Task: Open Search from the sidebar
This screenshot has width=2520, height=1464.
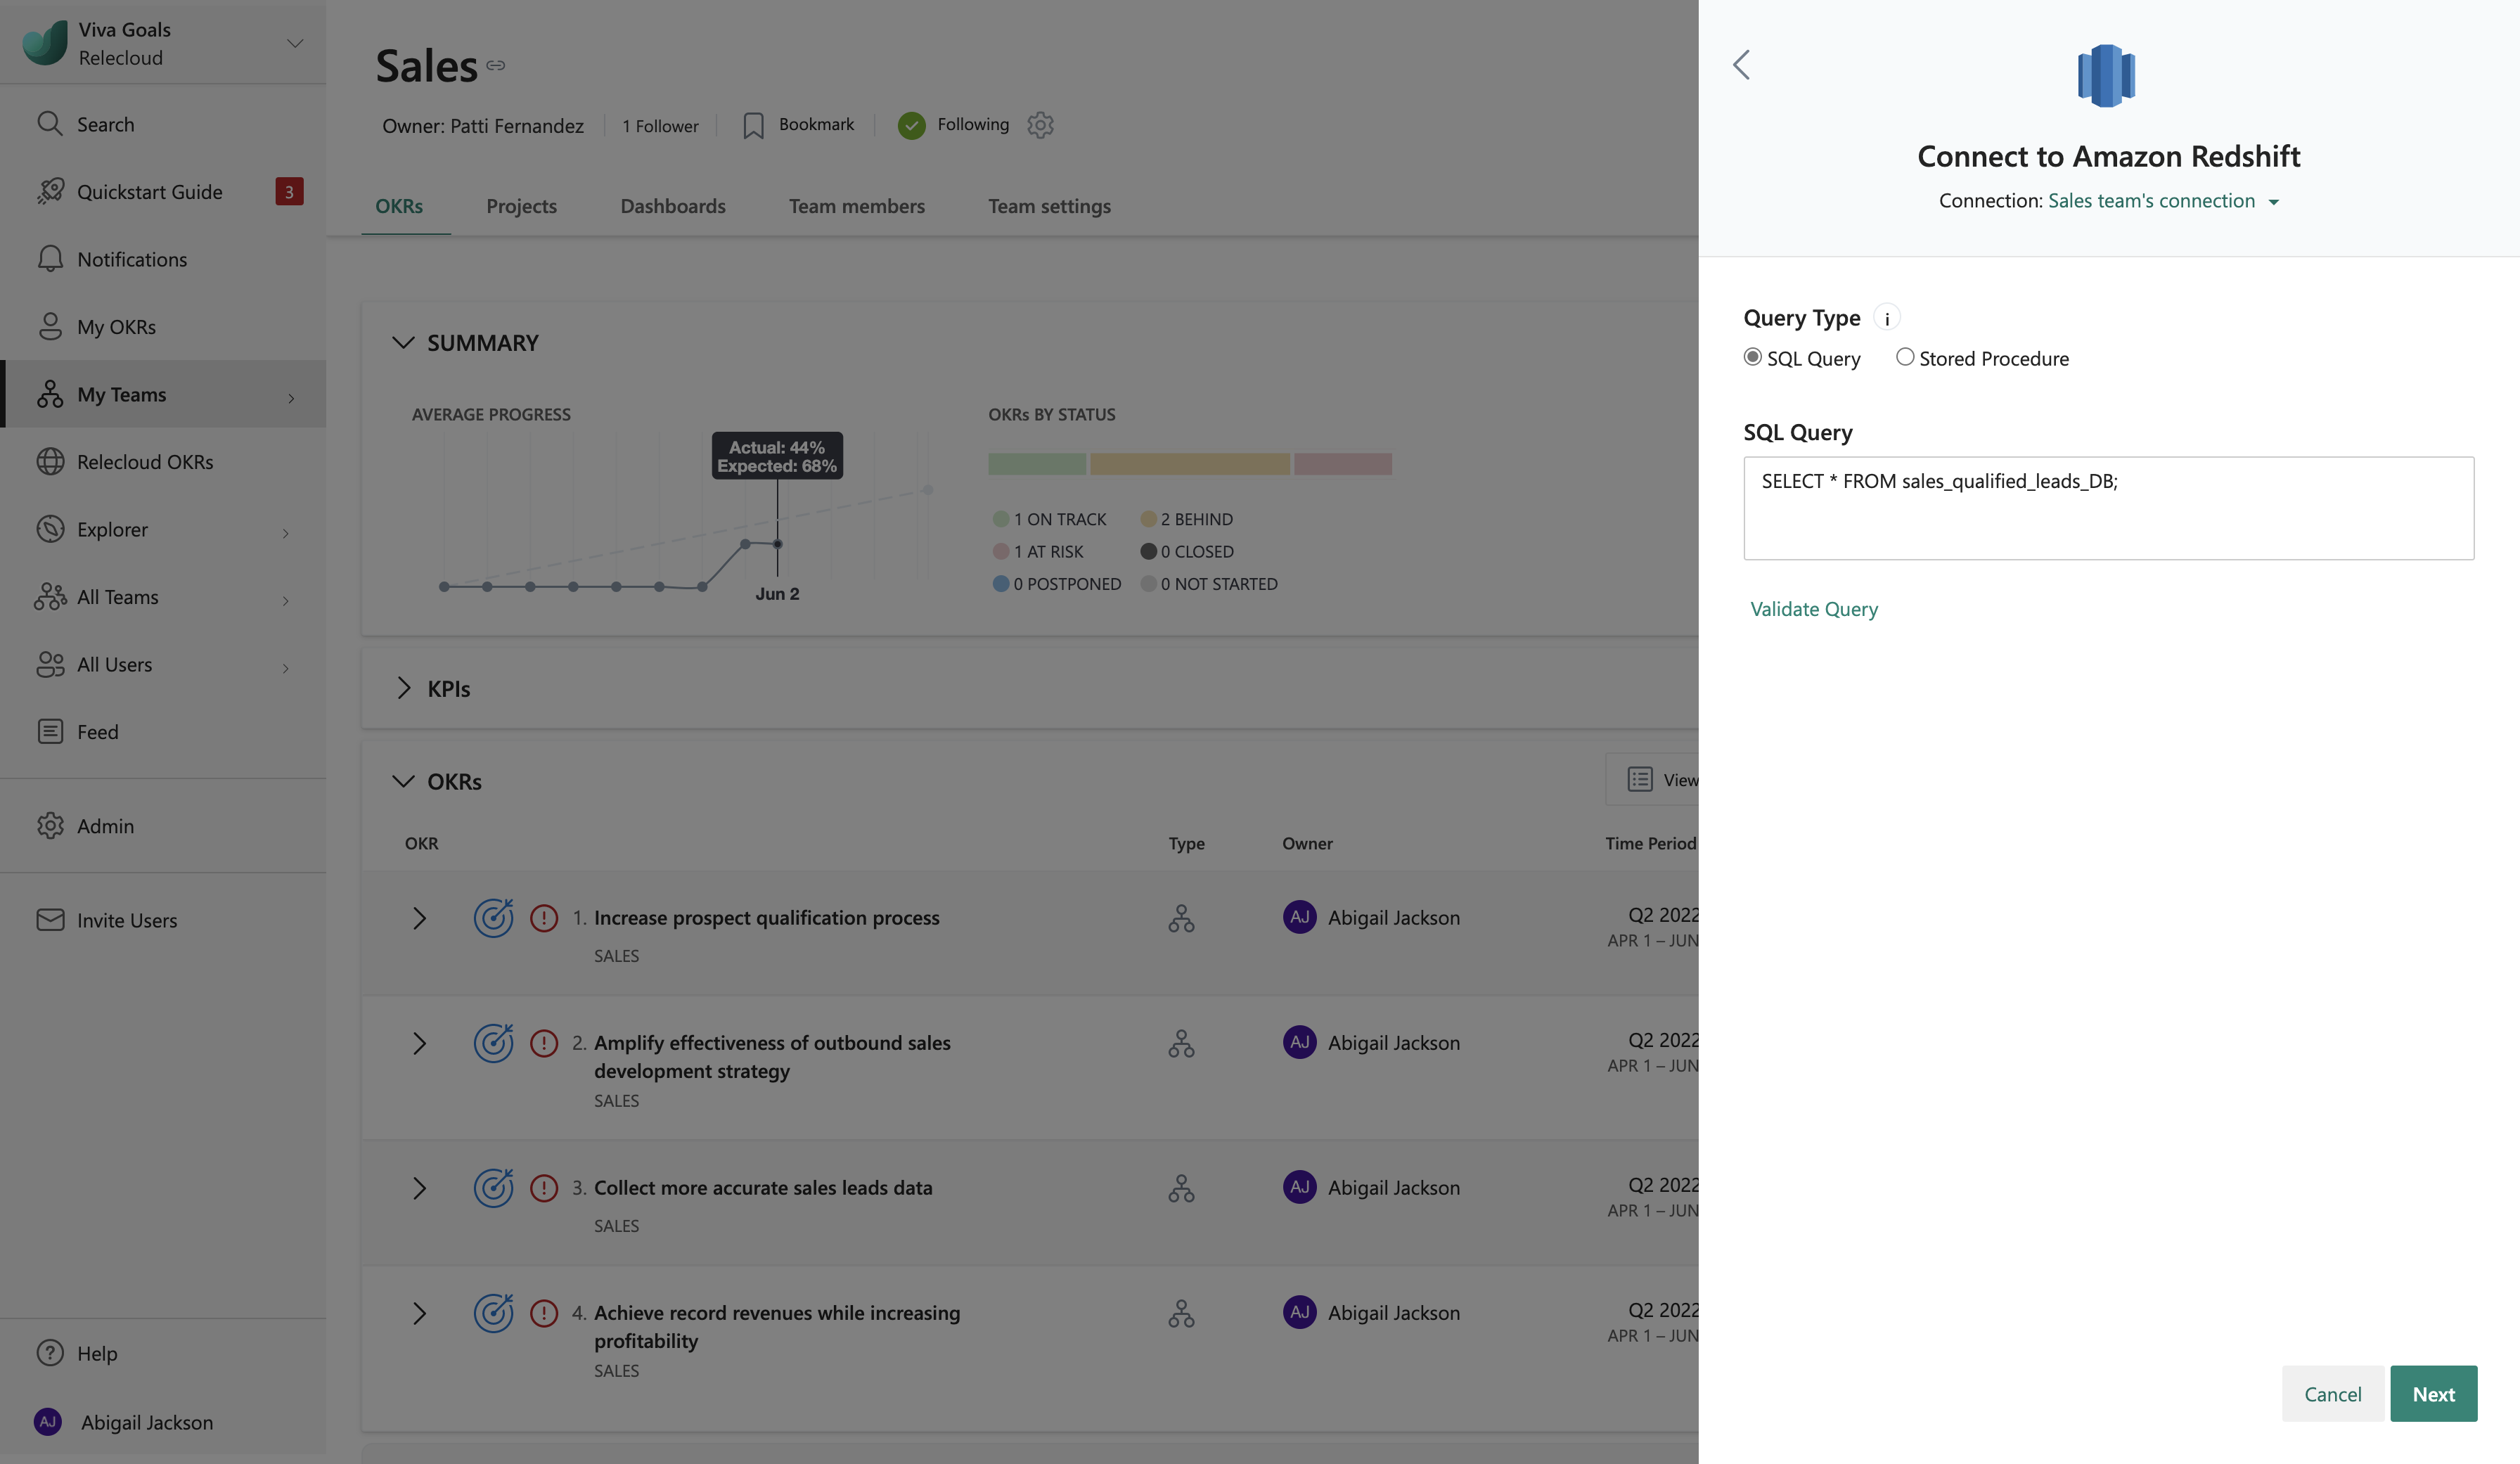Action: (x=105, y=124)
